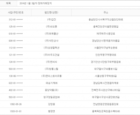Click the title text '2014년 1월 3일자 당좌거래정지'

36,3
